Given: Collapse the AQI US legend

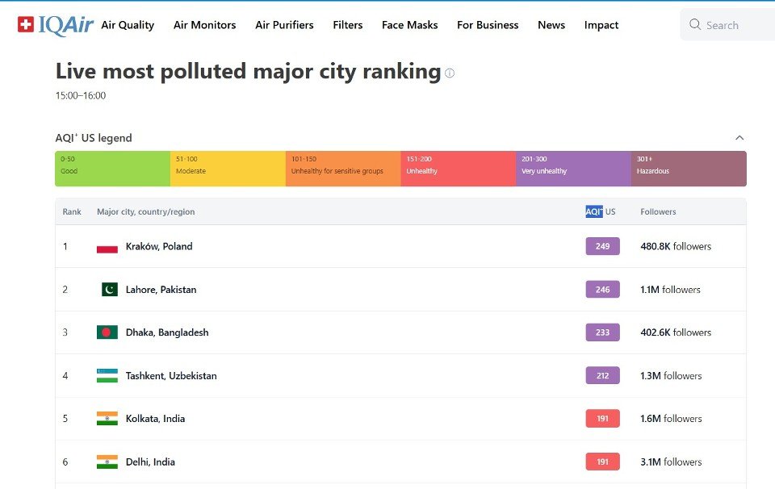Looking at the screenshot, I should (x=739, y=138).
